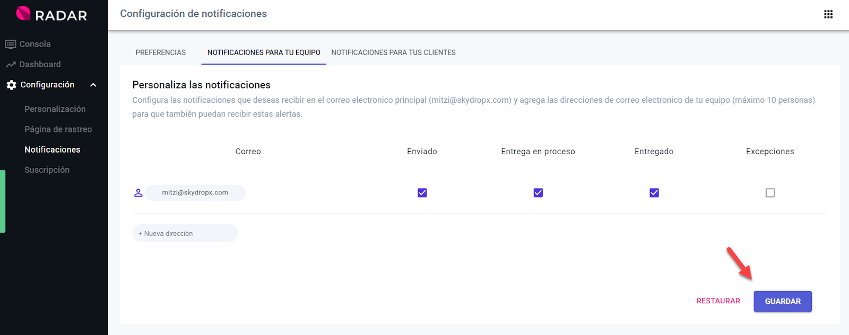Image resolution: width=849 pixels, height=335 pixels.
Task: Click the Configuración gear icon
Action: point(11,85)
